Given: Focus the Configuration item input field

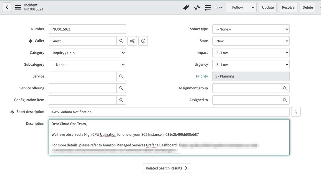Looking at the screenshot, I should pos(83,100).
